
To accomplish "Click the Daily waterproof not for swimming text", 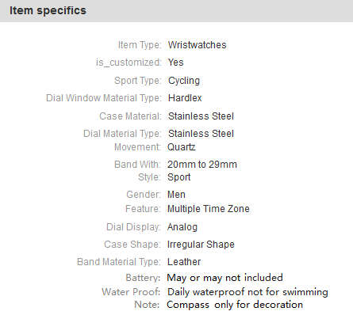I will point(247,292).
